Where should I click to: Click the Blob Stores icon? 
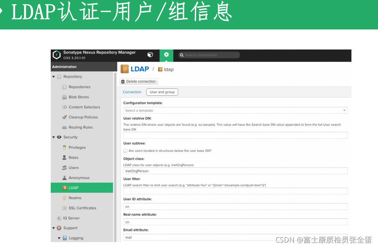point(64,97)
